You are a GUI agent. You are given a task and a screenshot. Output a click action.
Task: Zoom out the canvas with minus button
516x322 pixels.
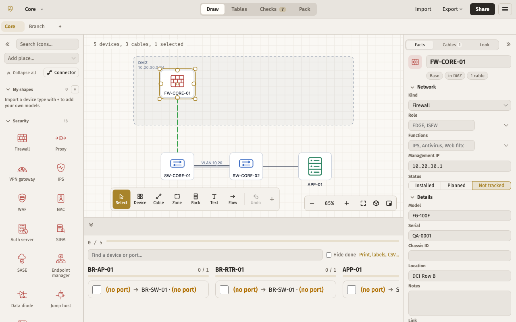pos(312,203)
